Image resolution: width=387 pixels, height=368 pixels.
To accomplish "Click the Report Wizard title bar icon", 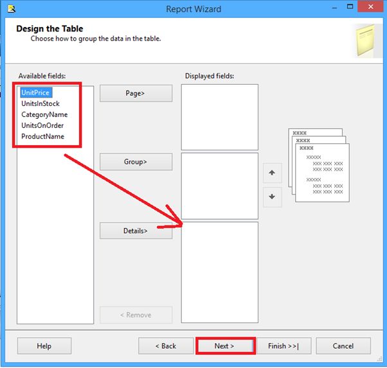I will [x=11, y=9].
